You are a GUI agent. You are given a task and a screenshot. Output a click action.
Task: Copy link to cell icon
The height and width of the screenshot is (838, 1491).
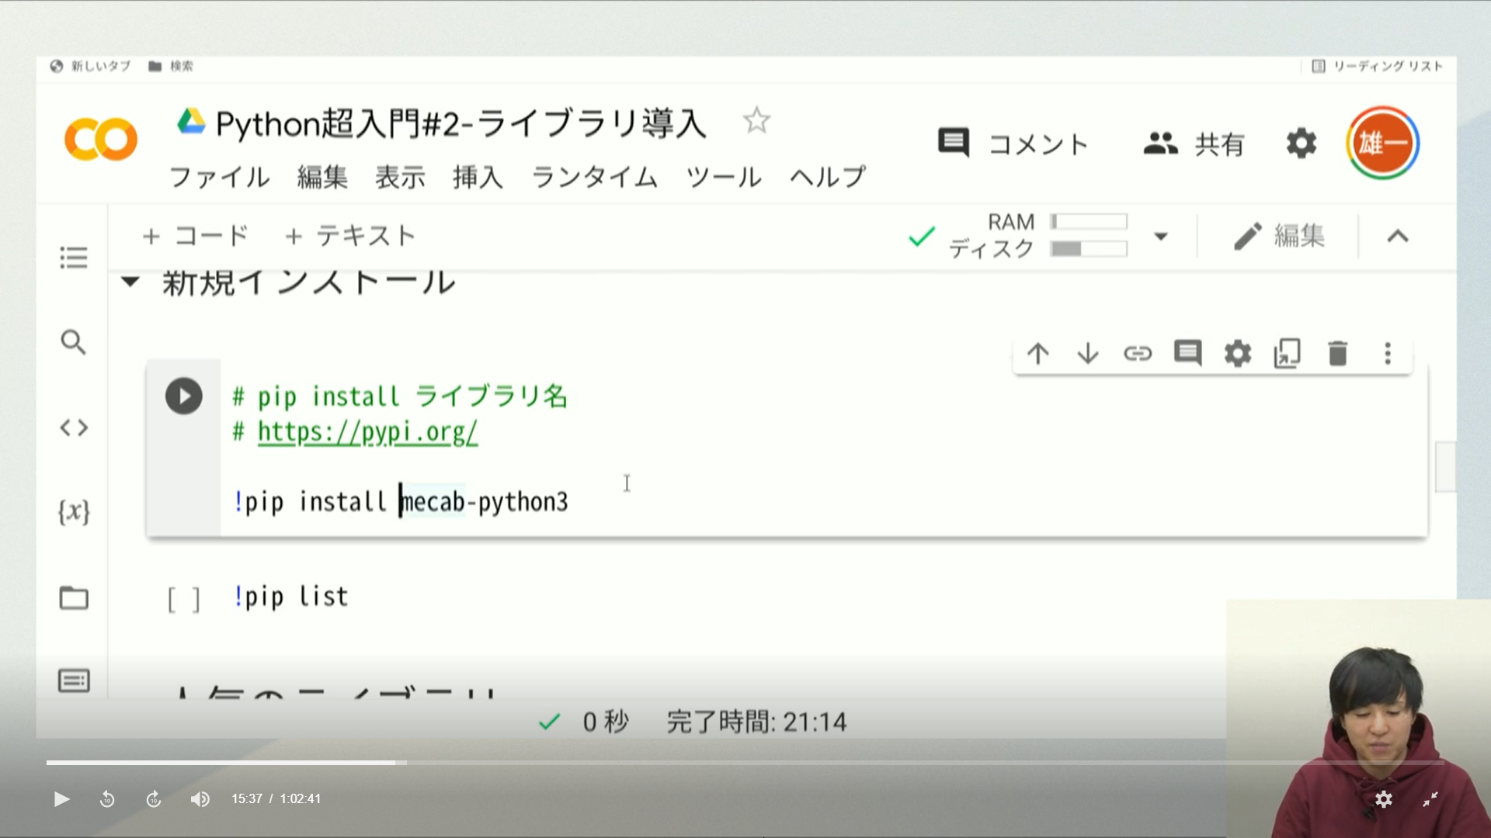point(1138,354)
